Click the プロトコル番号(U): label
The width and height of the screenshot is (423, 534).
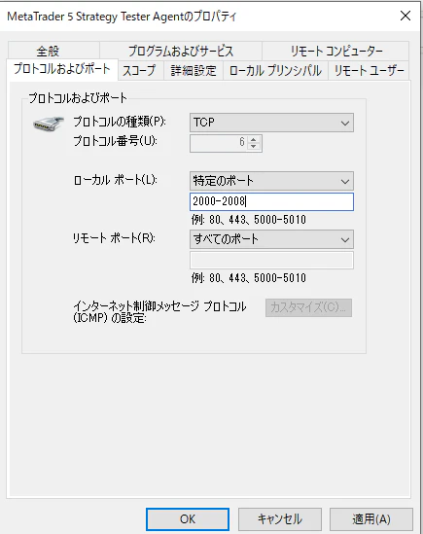coord(115,141)
